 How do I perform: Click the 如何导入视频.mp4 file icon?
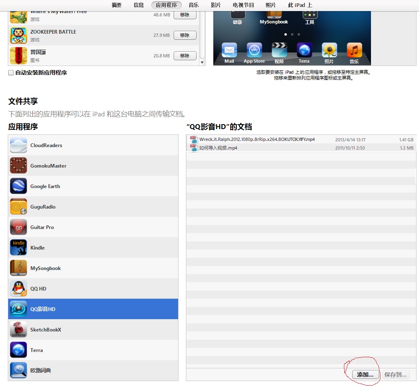194,148
